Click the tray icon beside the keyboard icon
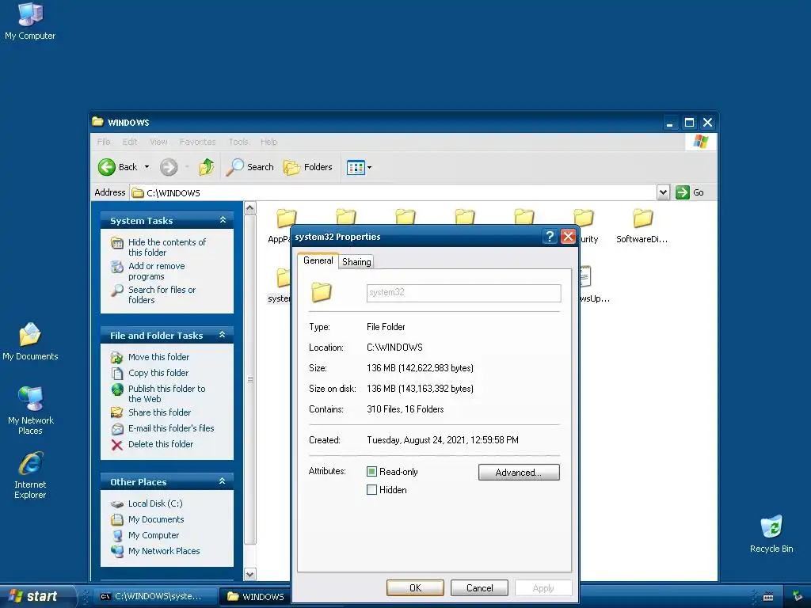The height and width of the screenshot is (608, 811). (x=798, y=597)
